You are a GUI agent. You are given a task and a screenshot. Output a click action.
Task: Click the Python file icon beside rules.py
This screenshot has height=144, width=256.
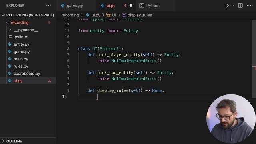pyautogui.click(x=10, y=66)
